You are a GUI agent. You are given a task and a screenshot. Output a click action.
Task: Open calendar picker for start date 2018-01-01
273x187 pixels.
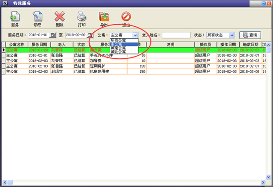point(53,35)
